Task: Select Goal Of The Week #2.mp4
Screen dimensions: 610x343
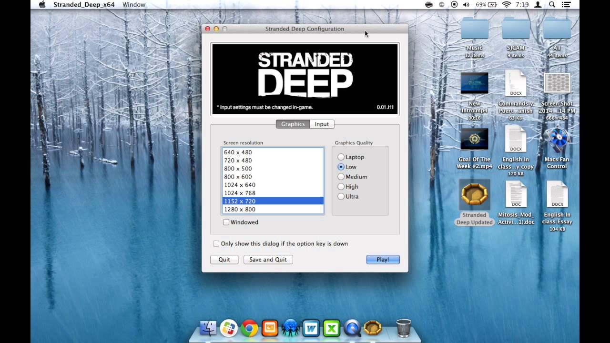Action: [475, 139]
